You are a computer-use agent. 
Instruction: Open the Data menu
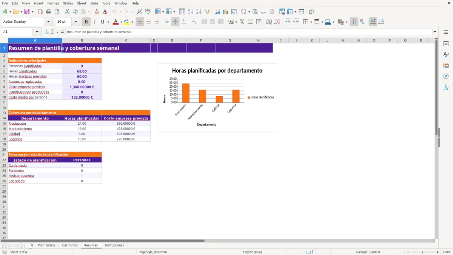pos(94,3)
